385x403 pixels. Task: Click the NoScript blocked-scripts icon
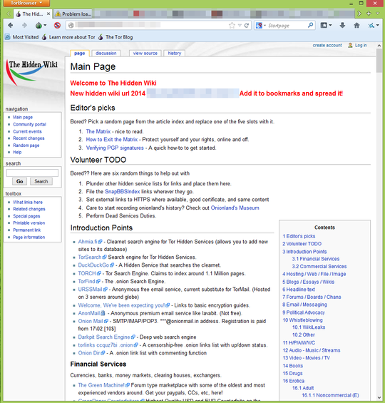[57, 25]
